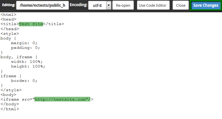Click the "padding: 0;" line
The width and height of the screenshot is (222, 119).
pos(26,48)
